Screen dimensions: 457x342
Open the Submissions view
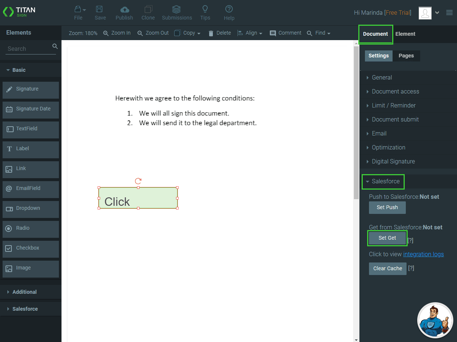pos(176,13)
